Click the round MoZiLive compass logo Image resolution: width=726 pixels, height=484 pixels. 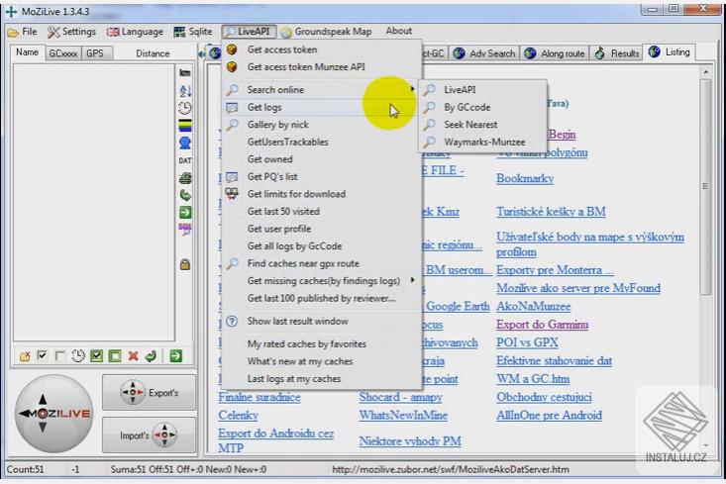coord(53,413)
